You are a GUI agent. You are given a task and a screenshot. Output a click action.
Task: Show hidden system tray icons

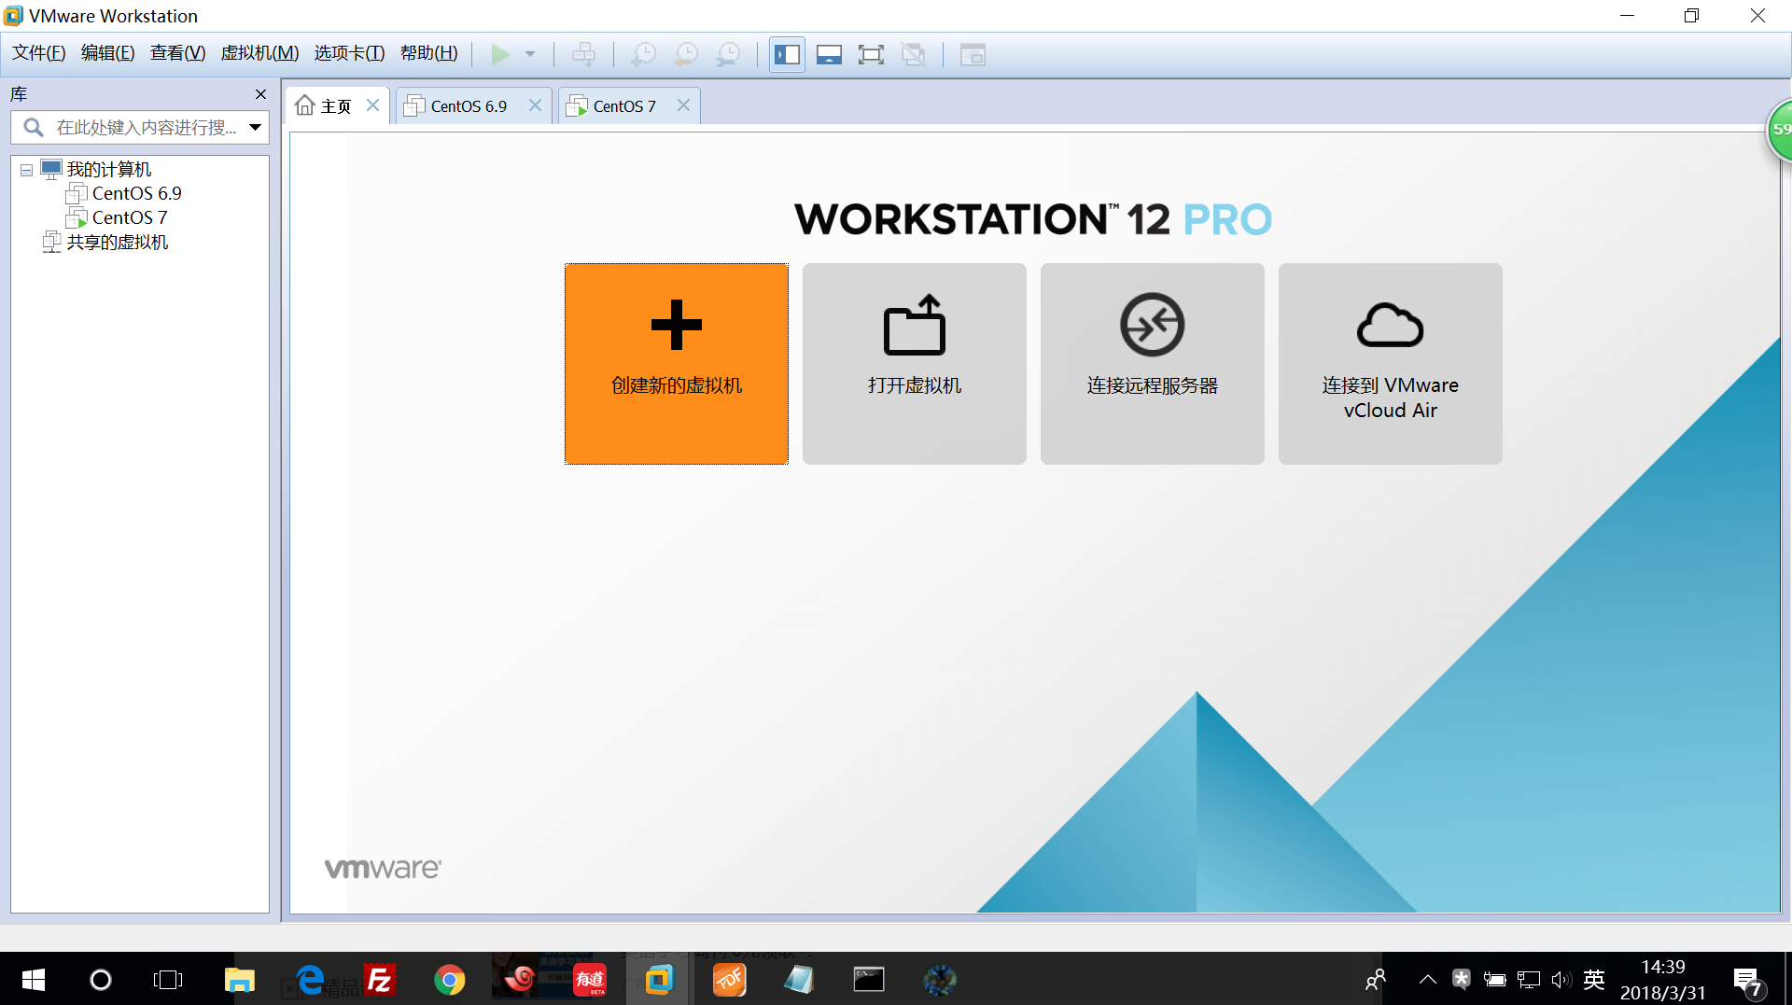(1427, 979)
